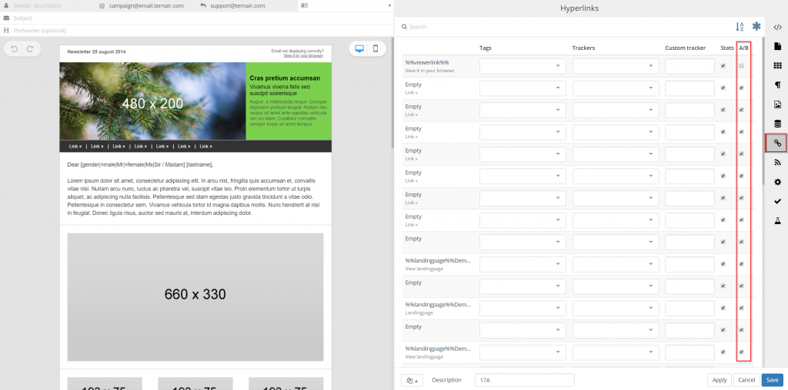The width and height of the screenshot is (788, 390).
Task: Open the blocks grid icon in sidebar
Action: pyautogui.click(x=777, y=66)
